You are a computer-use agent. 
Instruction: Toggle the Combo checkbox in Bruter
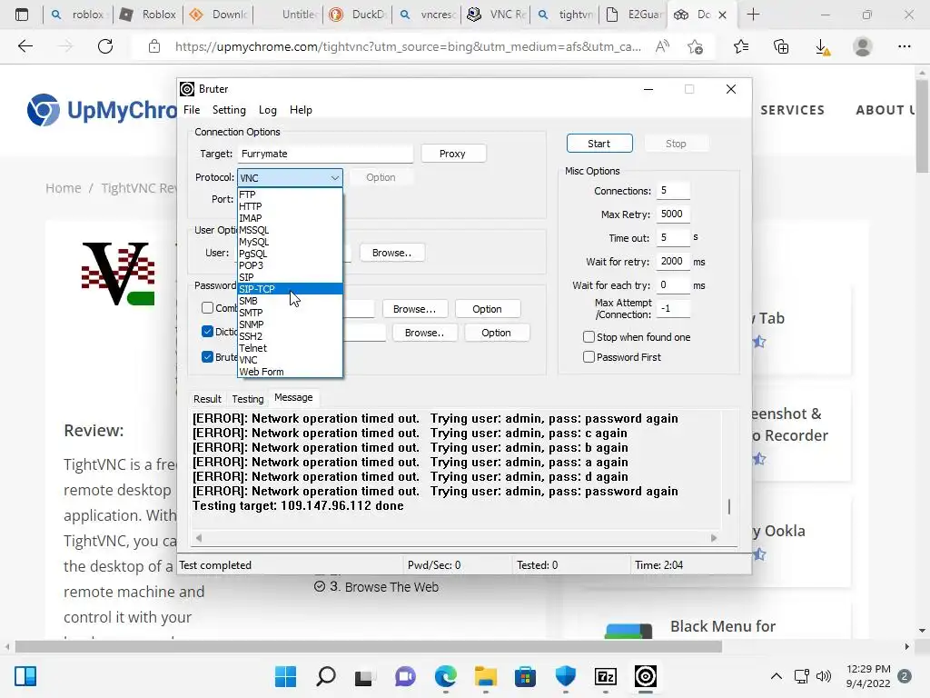tap(207, 307)
